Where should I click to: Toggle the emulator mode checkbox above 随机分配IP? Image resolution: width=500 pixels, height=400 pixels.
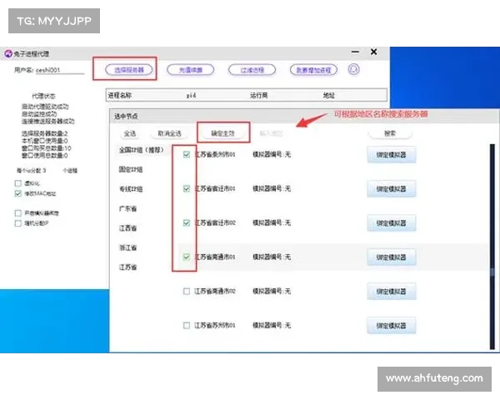[x=18, y=212]
